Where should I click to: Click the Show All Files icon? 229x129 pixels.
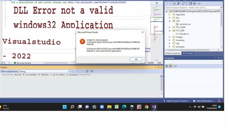point(194,3)
